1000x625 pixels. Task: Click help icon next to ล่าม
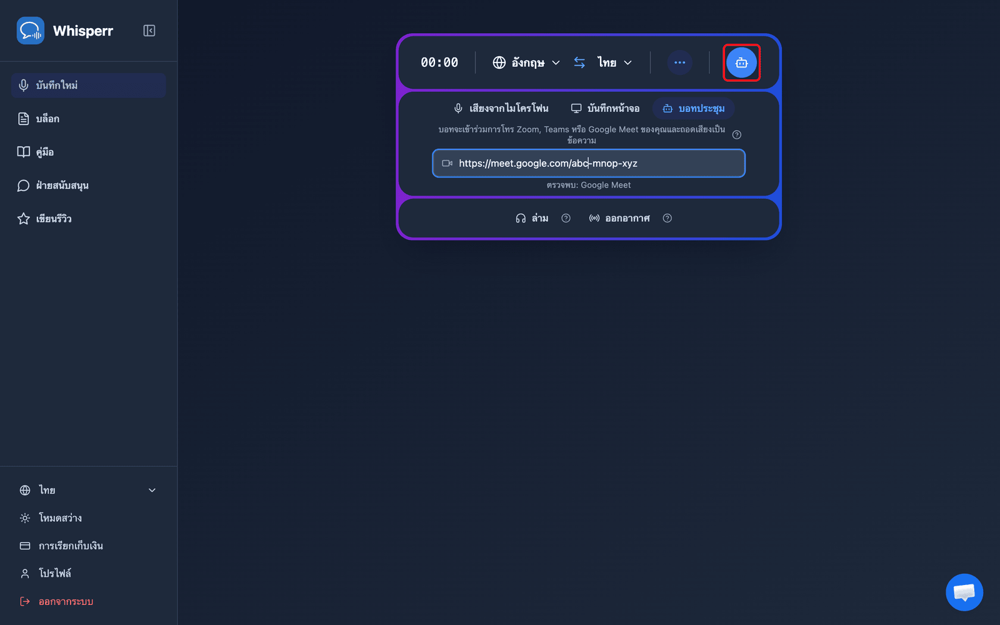tap(566, 218)
